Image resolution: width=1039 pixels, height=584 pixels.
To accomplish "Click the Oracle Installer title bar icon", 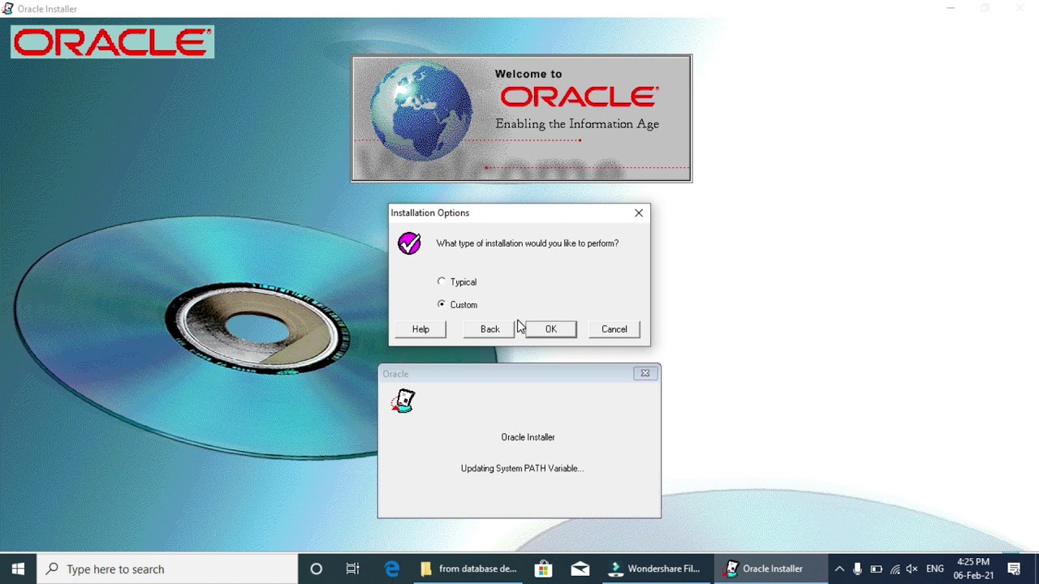I will click(8, 9).
